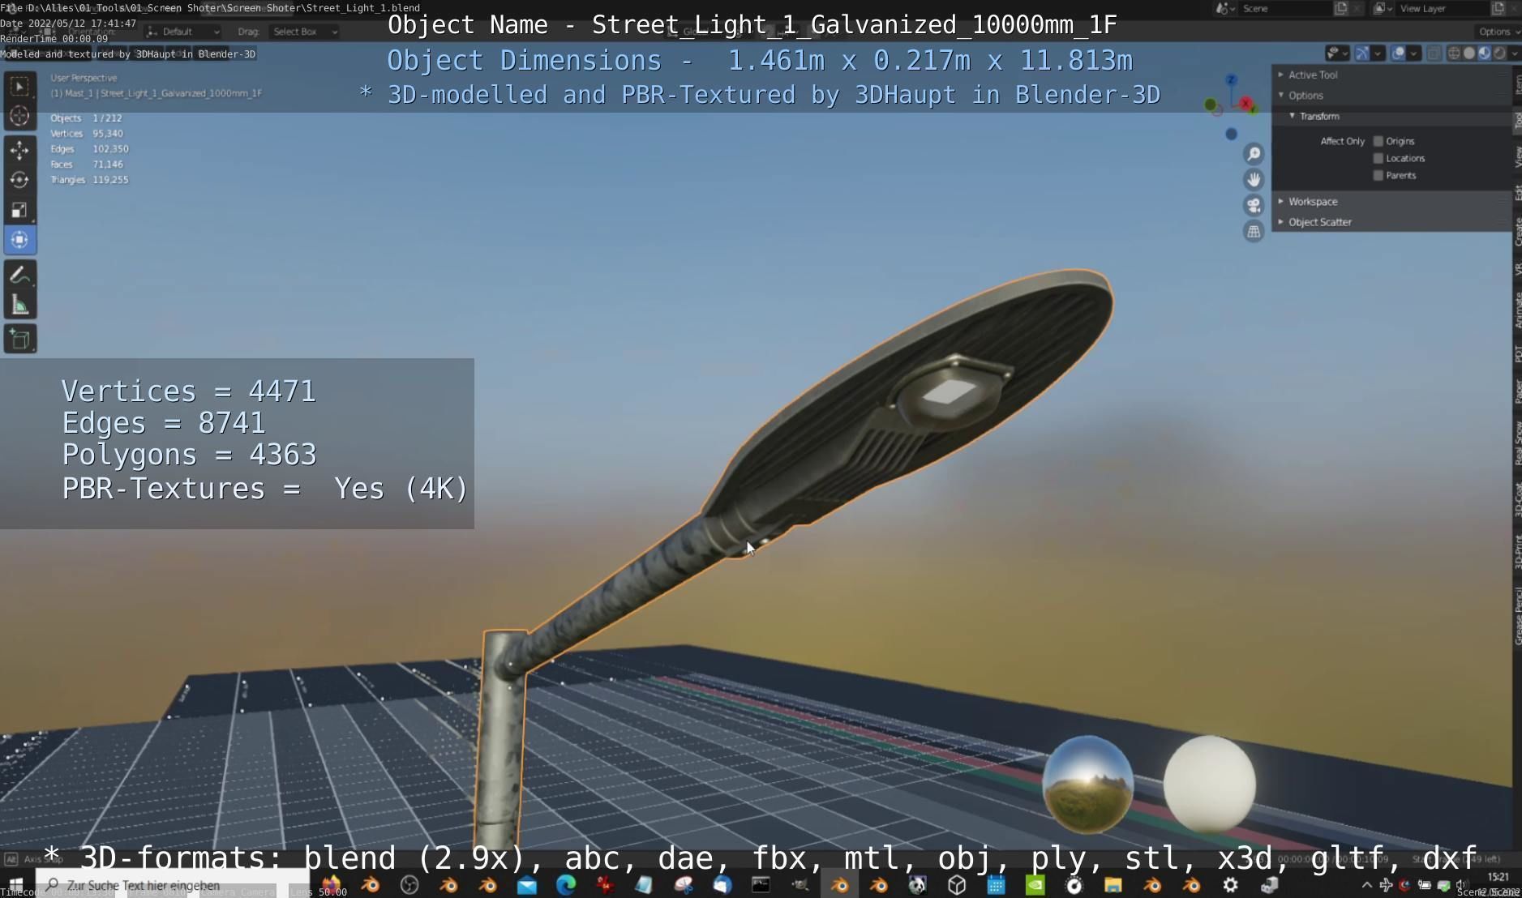Choose the Measure ruler tool
The width and height of the screenshot is (1522, 898).
pyautogui.click(x=20, y=306)
